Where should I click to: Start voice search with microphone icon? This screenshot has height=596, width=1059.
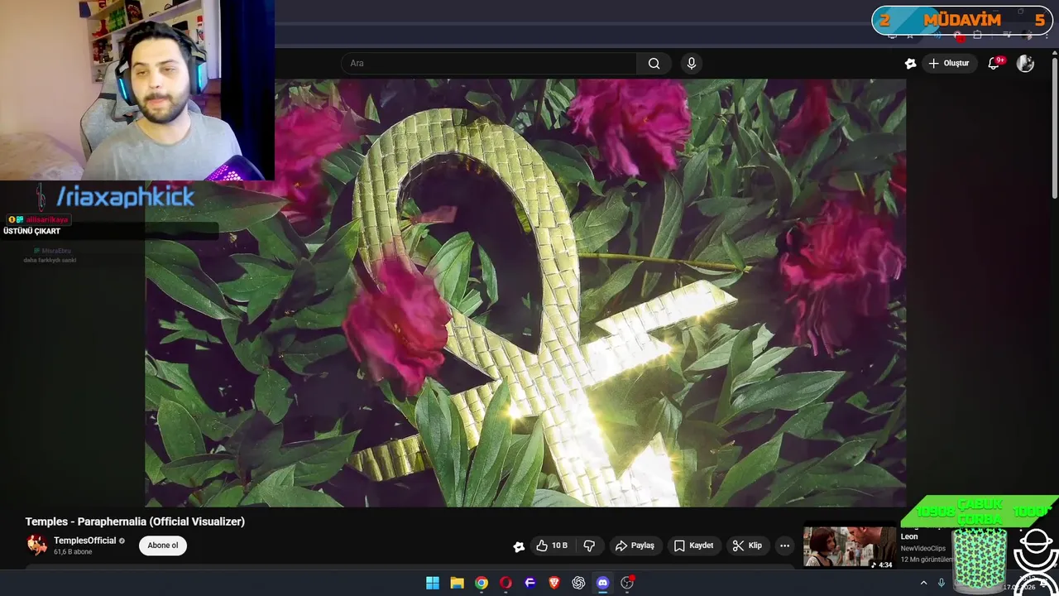(692, 64)
